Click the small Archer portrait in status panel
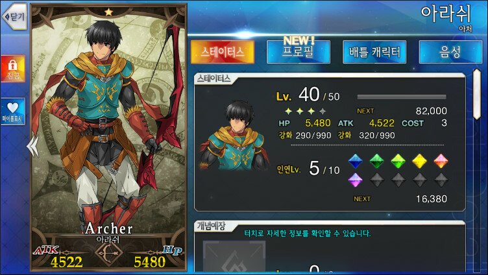 (234, 136)
